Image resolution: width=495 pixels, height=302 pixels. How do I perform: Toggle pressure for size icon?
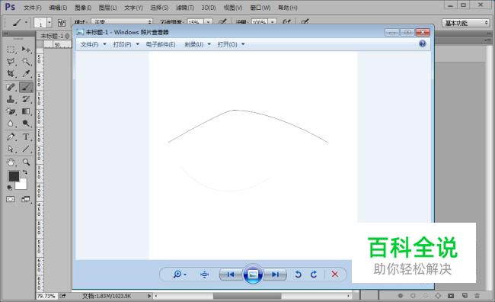[305, 22]
